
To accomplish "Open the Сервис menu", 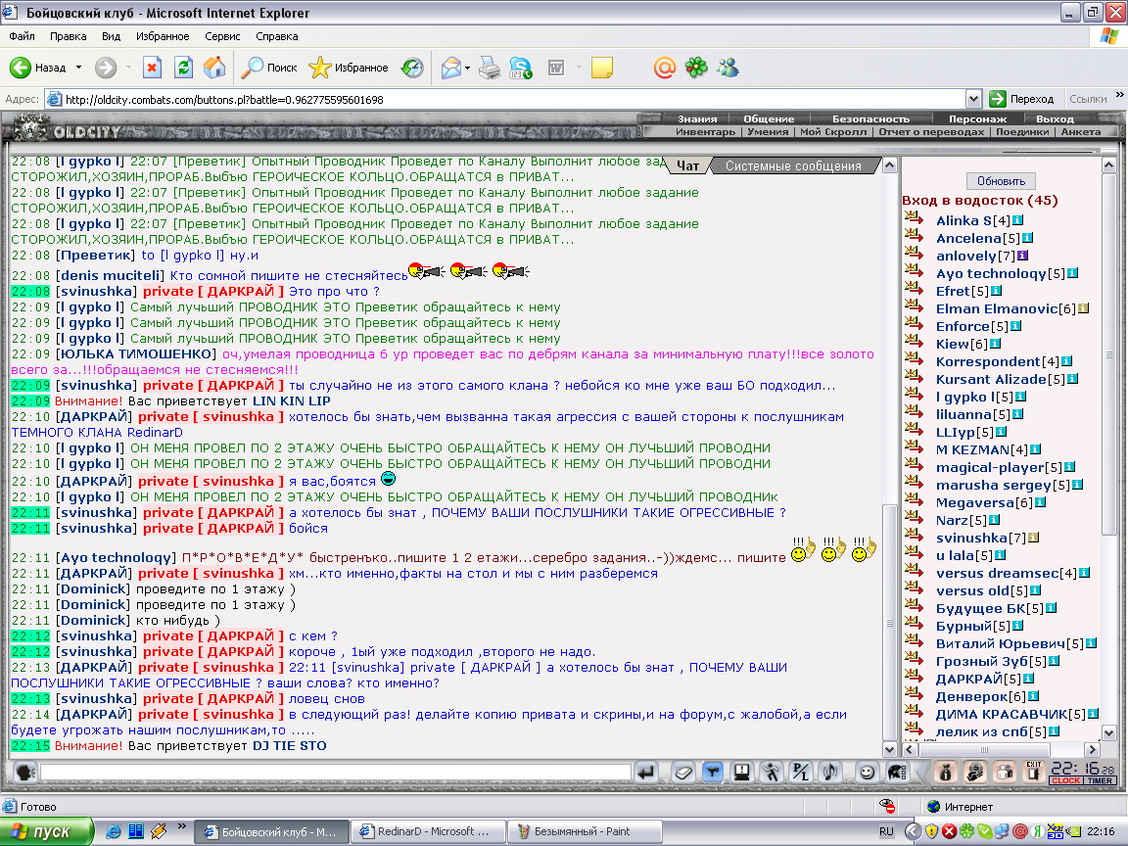I will (222, 36).
